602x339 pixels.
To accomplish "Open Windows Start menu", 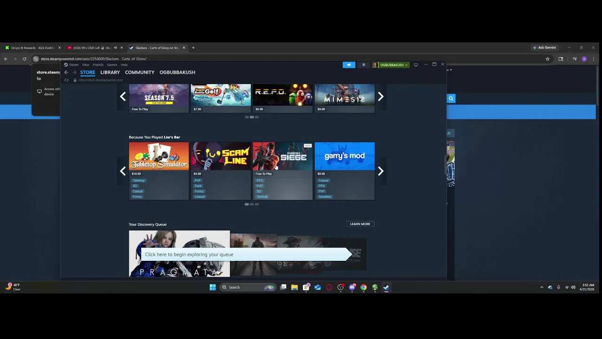I will coord(213,287).
